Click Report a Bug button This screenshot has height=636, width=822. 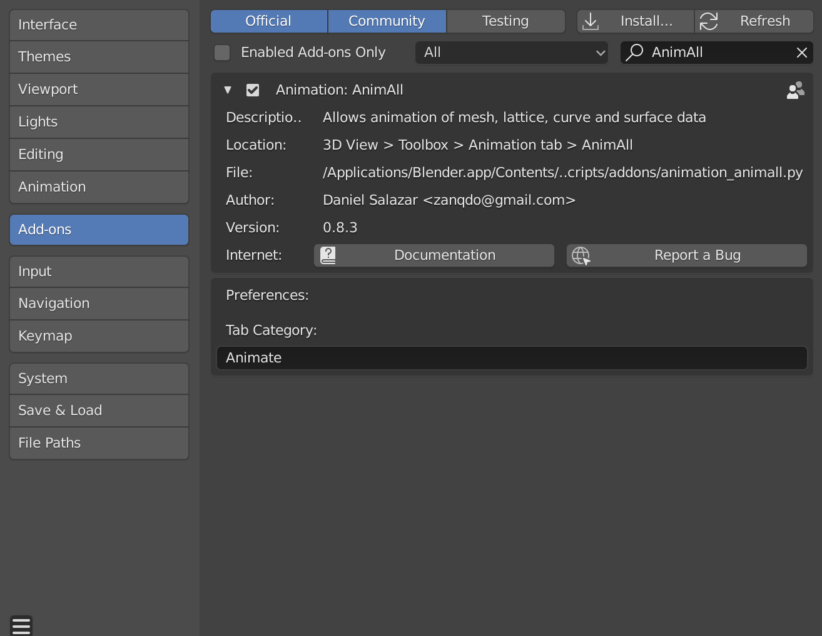(687, 255)
